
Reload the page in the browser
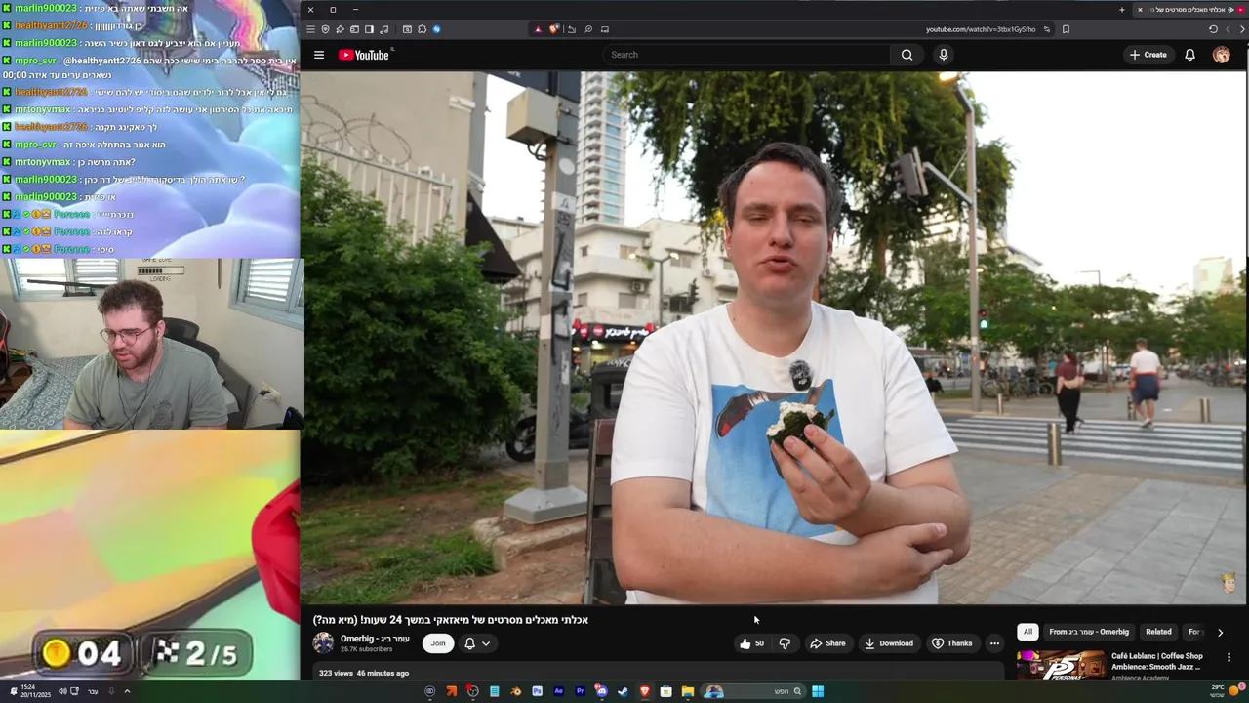1213,29
